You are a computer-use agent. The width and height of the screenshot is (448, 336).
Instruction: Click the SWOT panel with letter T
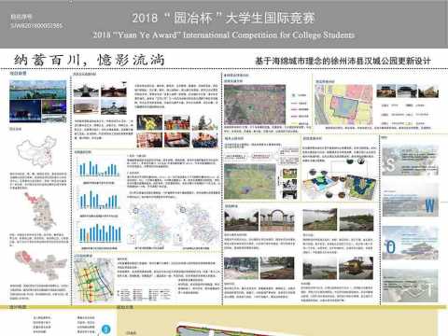(x=411, y=286)
